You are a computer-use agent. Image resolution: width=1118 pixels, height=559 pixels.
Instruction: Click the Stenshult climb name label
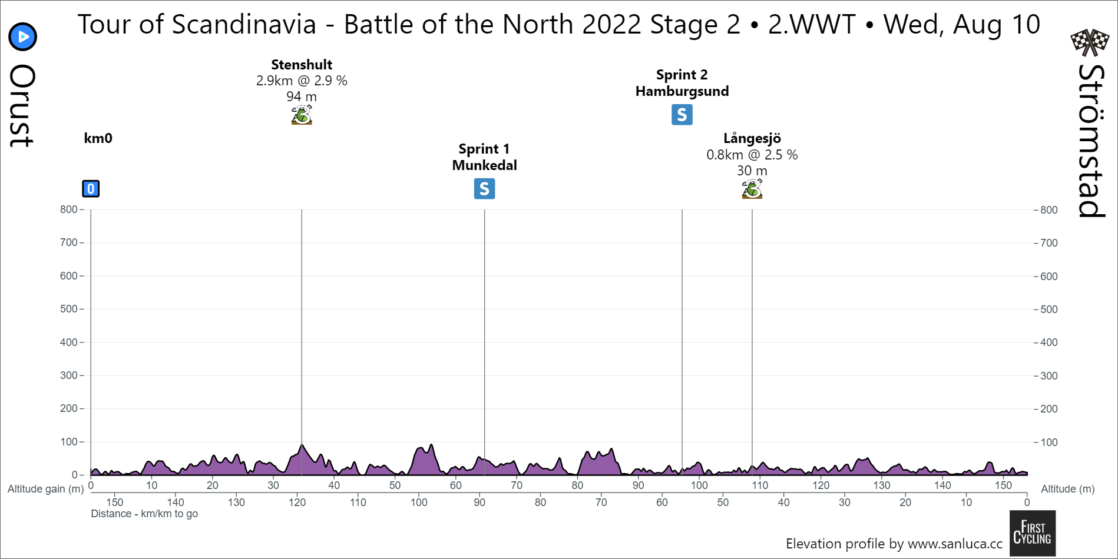302,65
